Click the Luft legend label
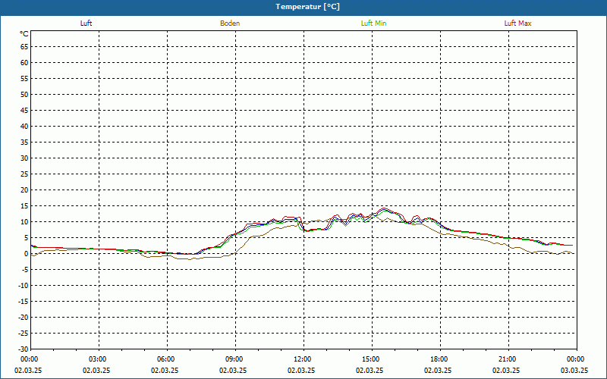The height and width of the screenshot is (379, 607). pos(86,23)
